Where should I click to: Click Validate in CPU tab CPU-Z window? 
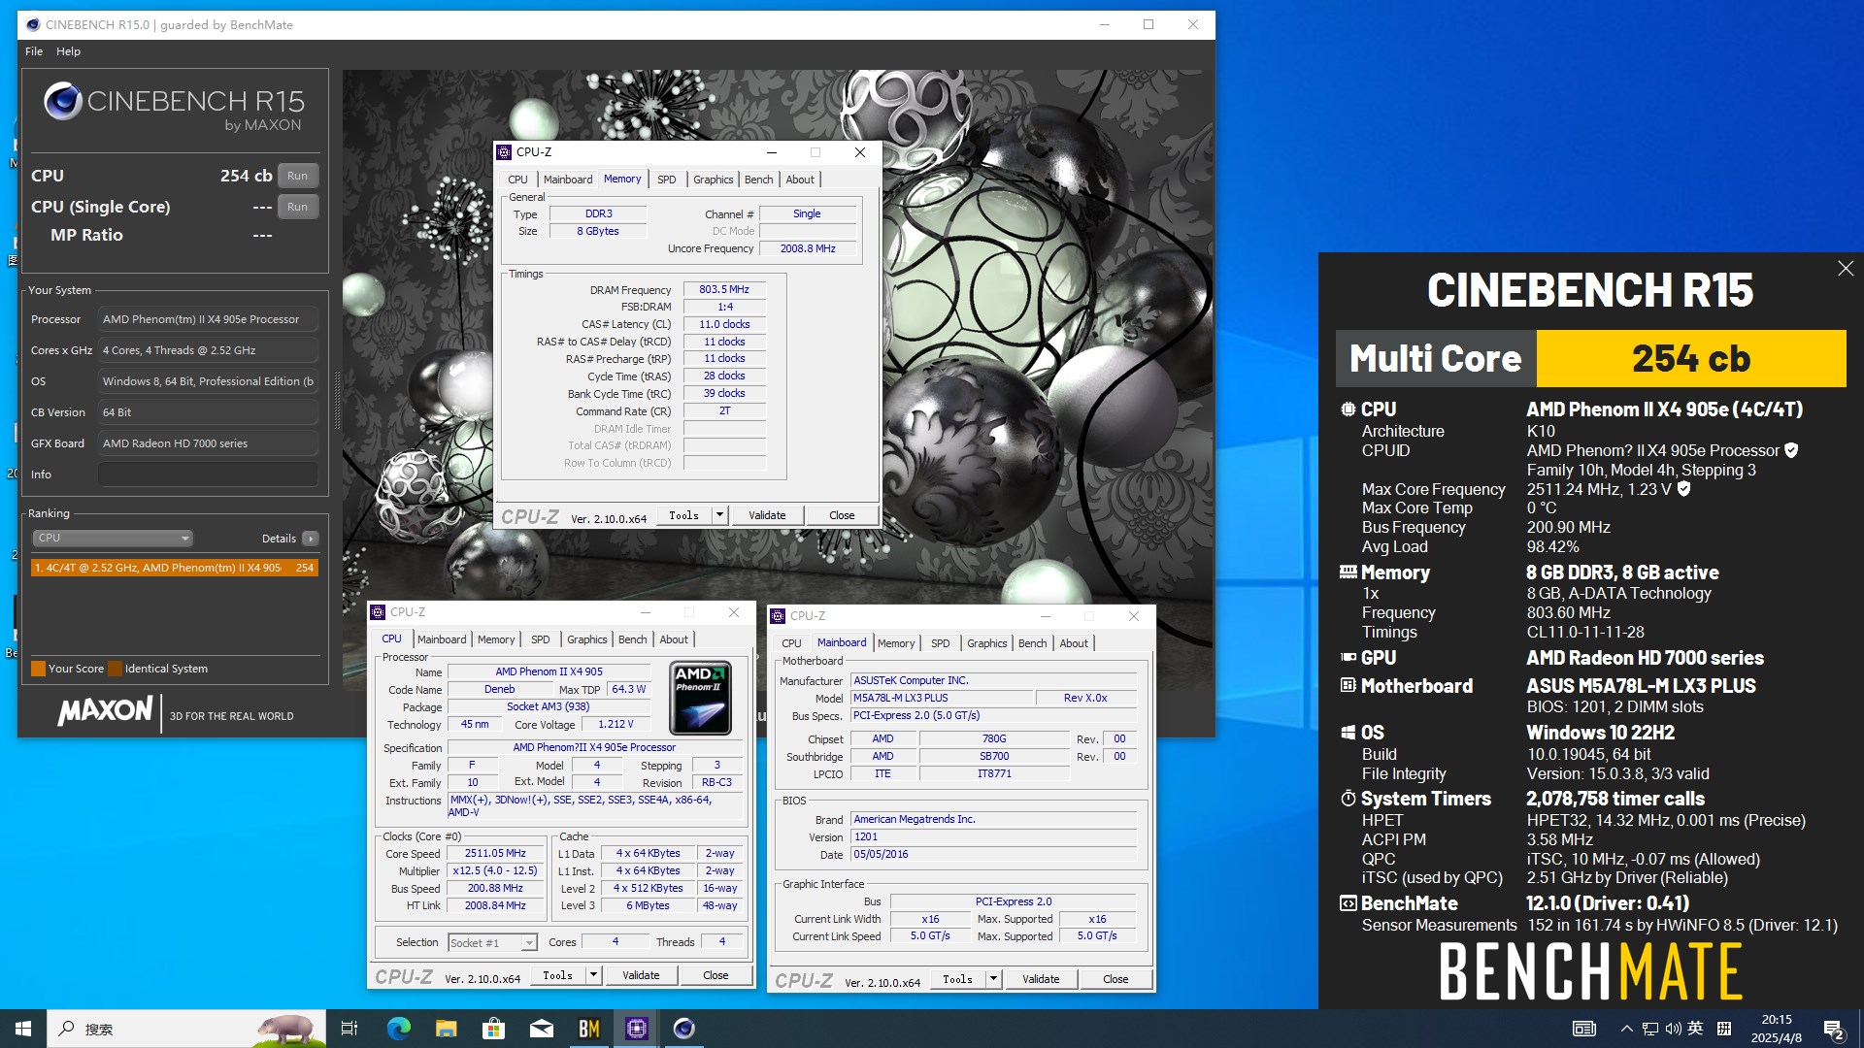[x=641, y=975]
